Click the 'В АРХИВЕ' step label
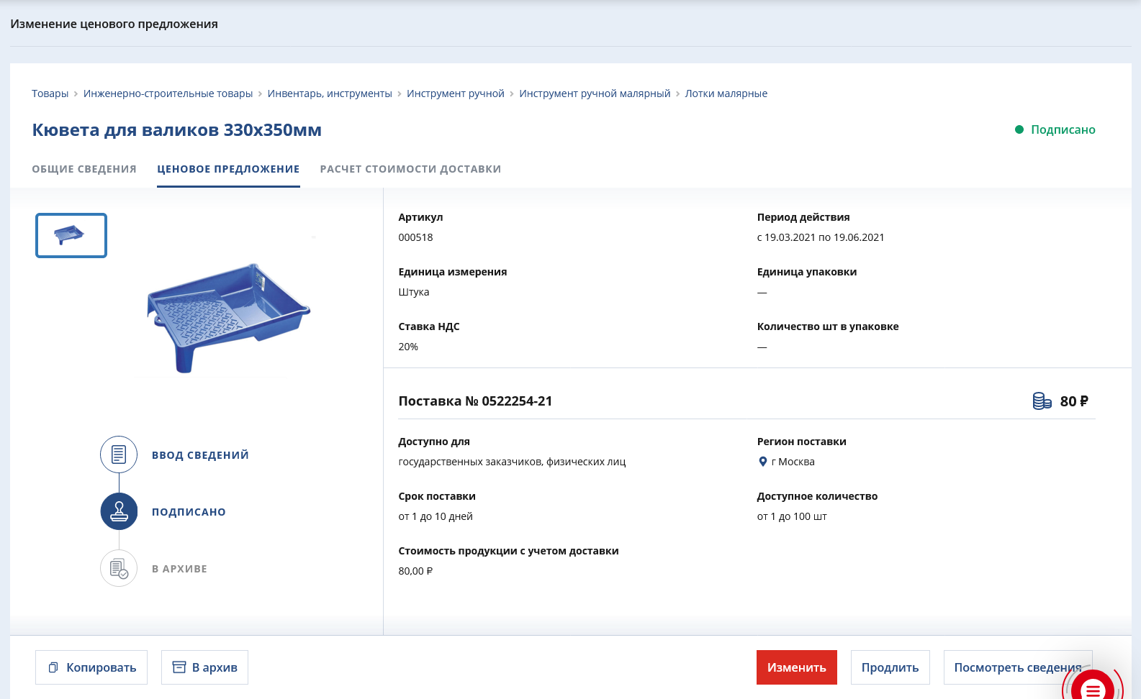Screen dimensions: 1141x699 179,569
